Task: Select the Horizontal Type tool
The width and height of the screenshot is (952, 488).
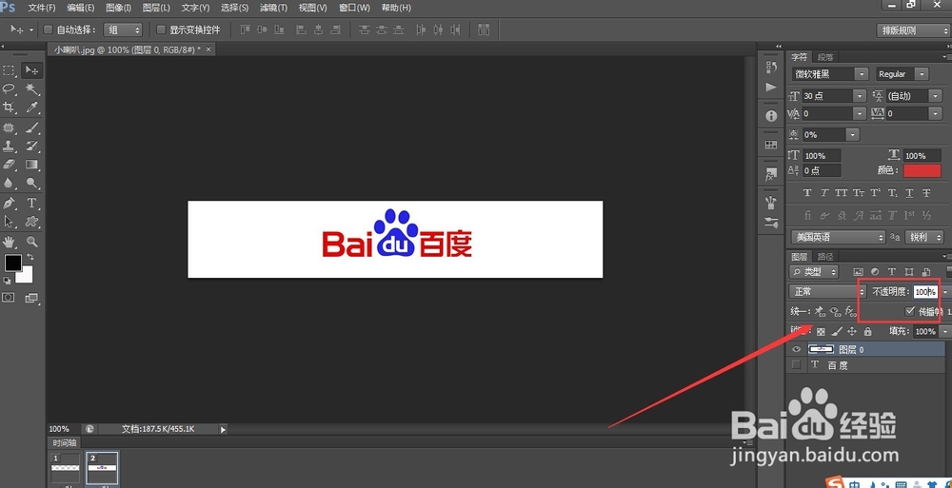Action: click(x=31, y=203)
